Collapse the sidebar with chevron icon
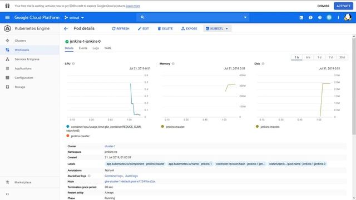 click(x=7, y=194)
